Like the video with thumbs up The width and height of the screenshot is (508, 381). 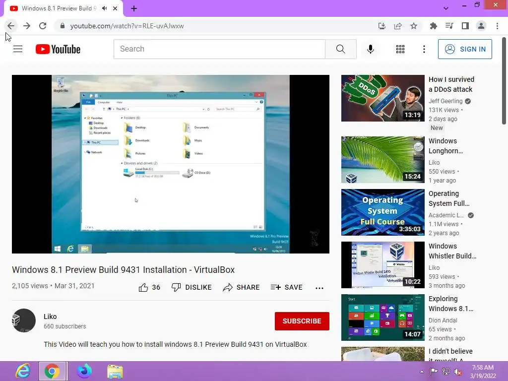pos(149,287)
